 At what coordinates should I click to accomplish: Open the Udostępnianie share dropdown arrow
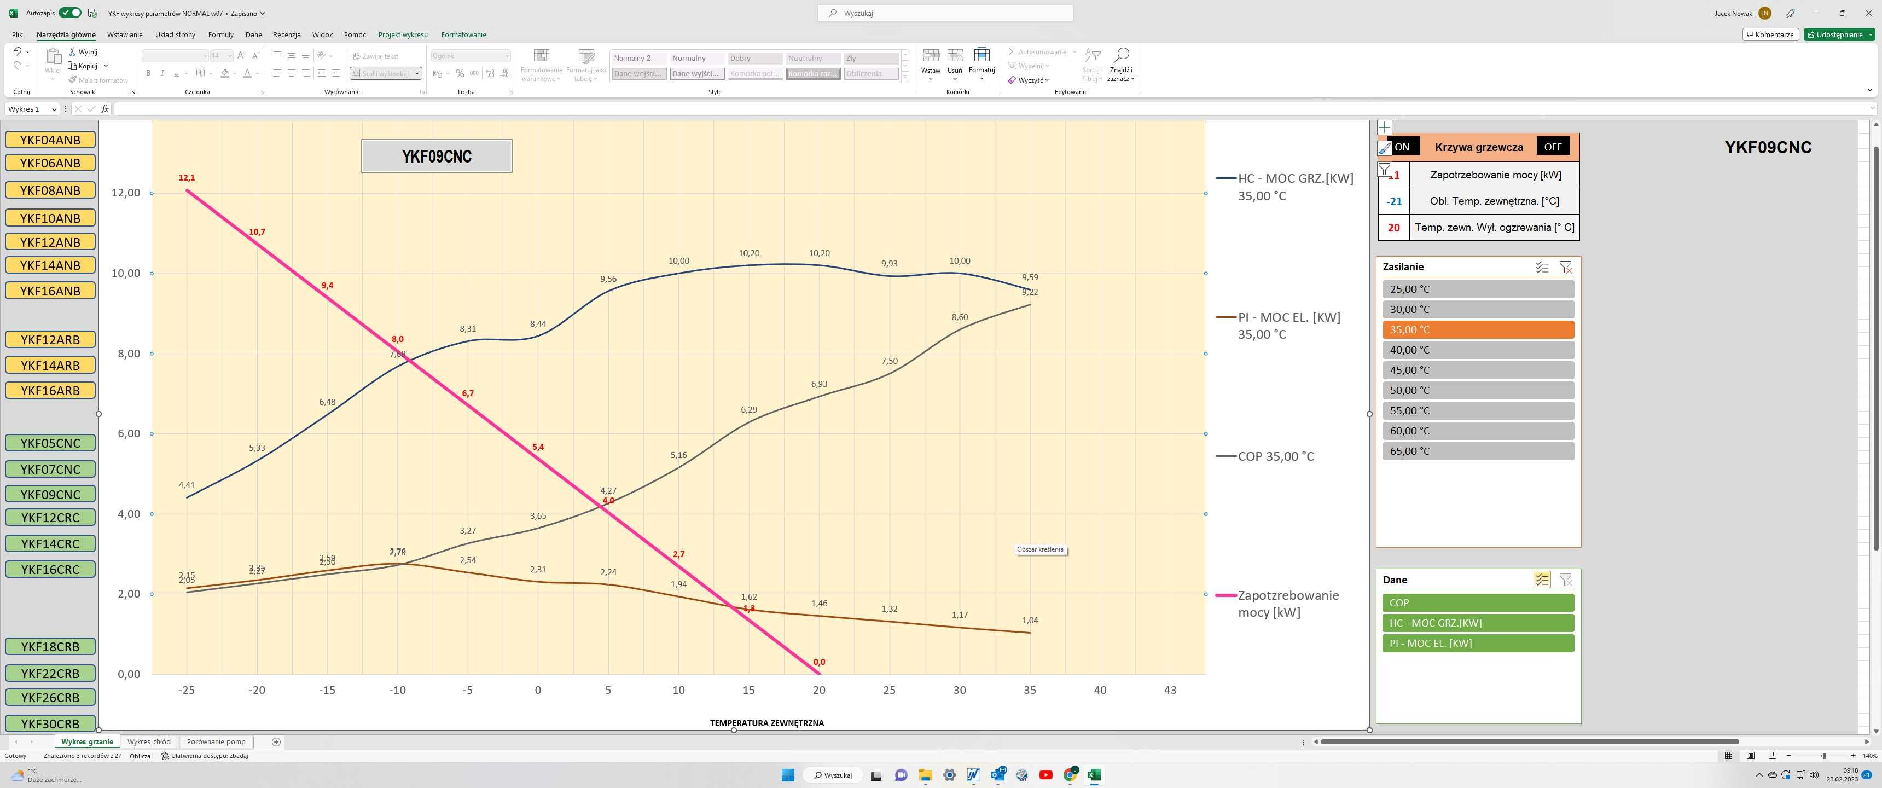click(x=1871, y=34)
